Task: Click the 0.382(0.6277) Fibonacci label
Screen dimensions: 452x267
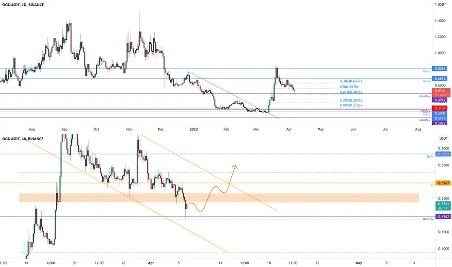Action: pyautogui.click(x=351, y=81)
